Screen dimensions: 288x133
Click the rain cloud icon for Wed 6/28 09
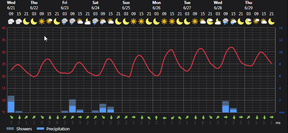click(225, 22)
